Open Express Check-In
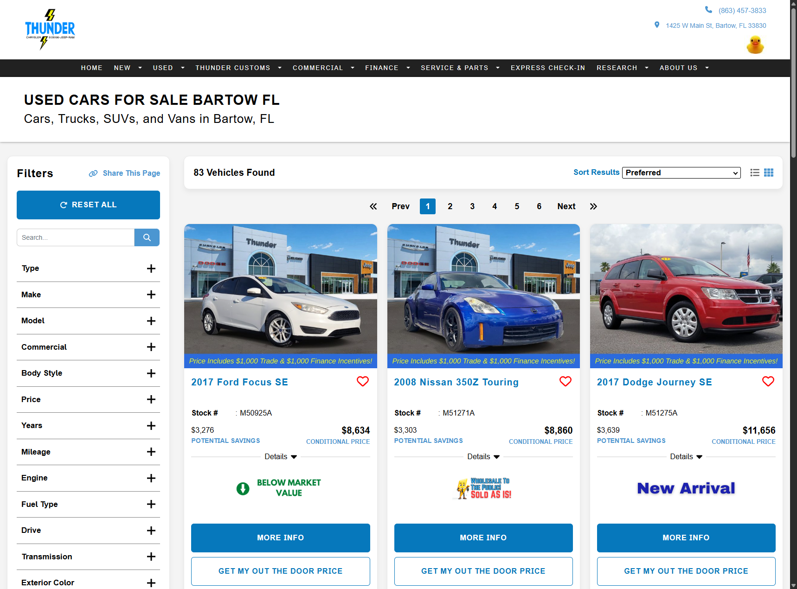This screenshot has width=797, height=589. 548,68
